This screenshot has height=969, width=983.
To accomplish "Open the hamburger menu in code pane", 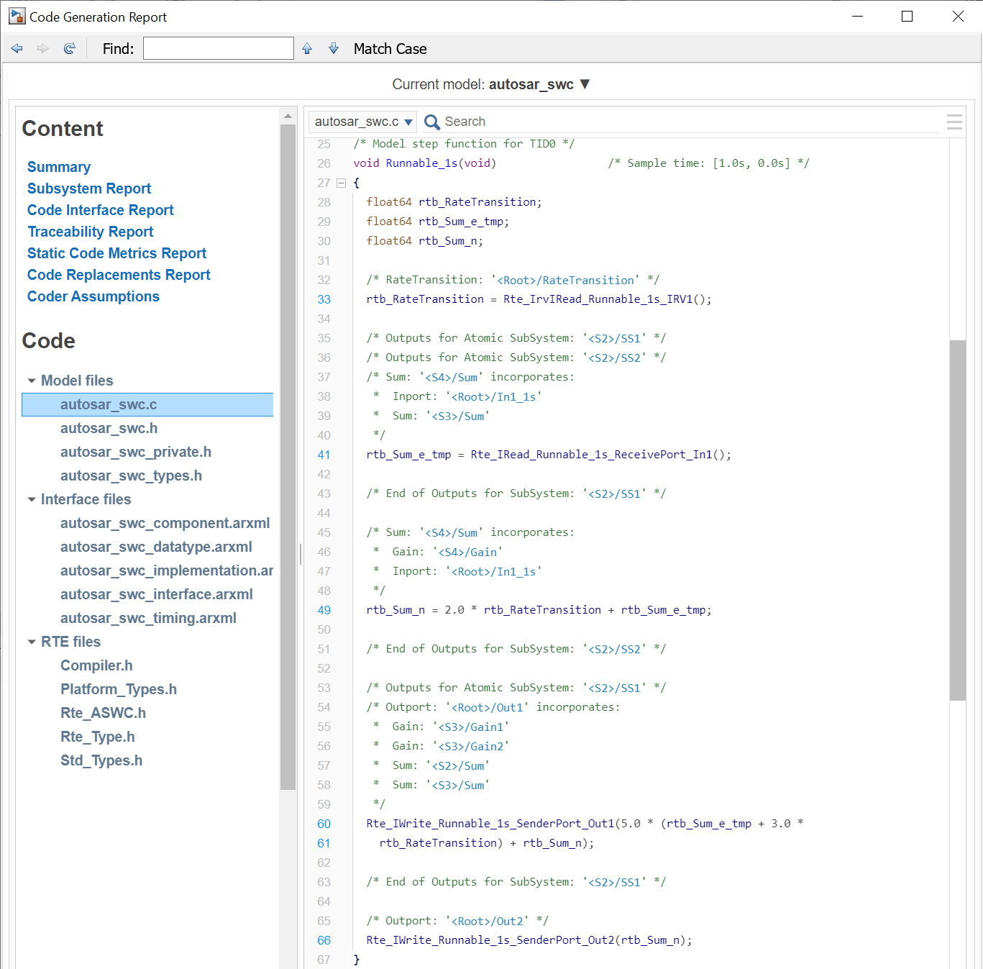I will tap(954, 122).
